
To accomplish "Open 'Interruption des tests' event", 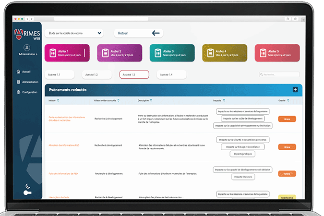I will click(59, 197).
